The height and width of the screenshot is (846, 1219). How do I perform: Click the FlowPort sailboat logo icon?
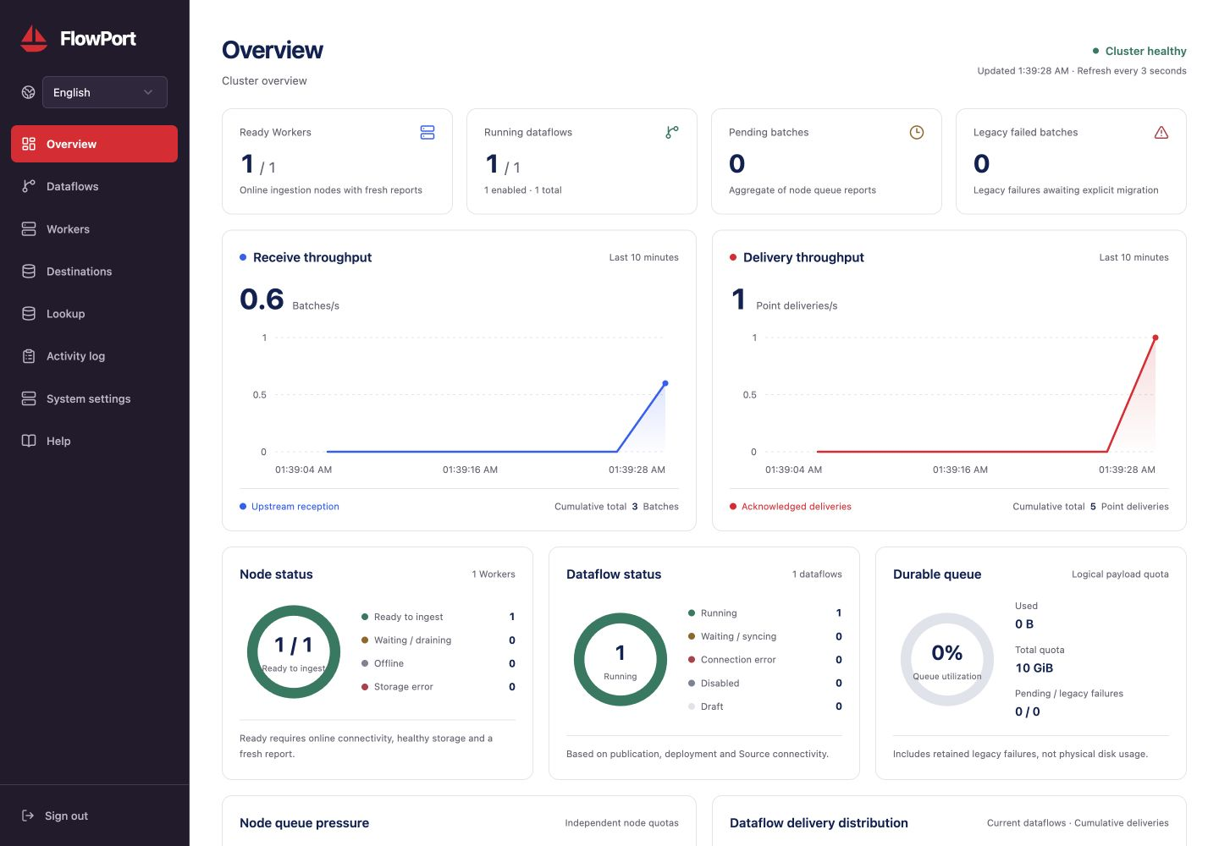click(x=34, y=38)
